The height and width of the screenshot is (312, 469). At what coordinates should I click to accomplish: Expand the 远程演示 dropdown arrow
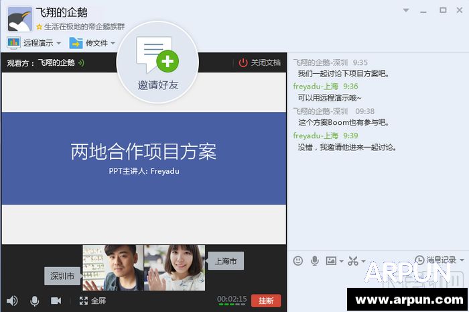59,44
